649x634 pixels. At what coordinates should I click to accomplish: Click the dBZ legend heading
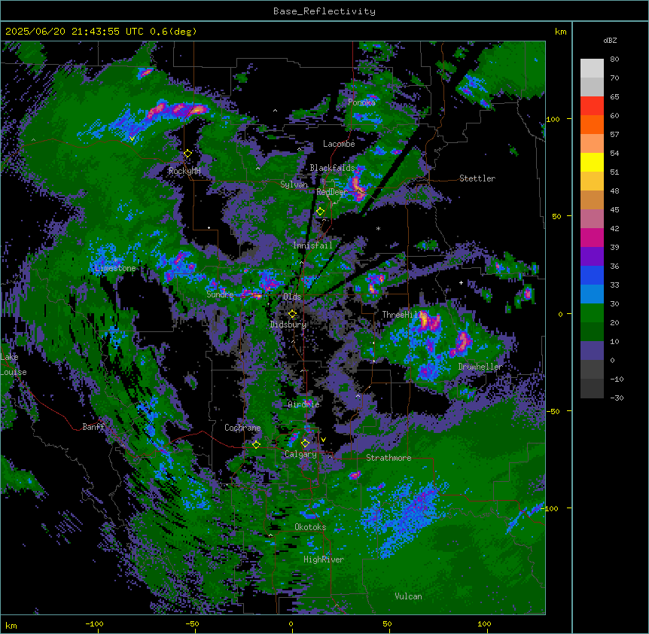[610, 40]
